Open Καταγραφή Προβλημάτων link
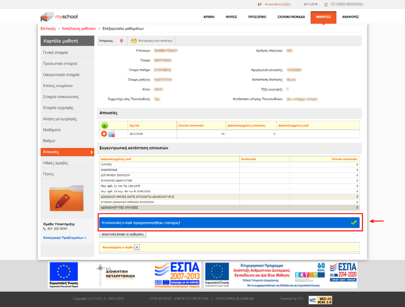This screenshot has width=405, height=307. click(65, 237)
